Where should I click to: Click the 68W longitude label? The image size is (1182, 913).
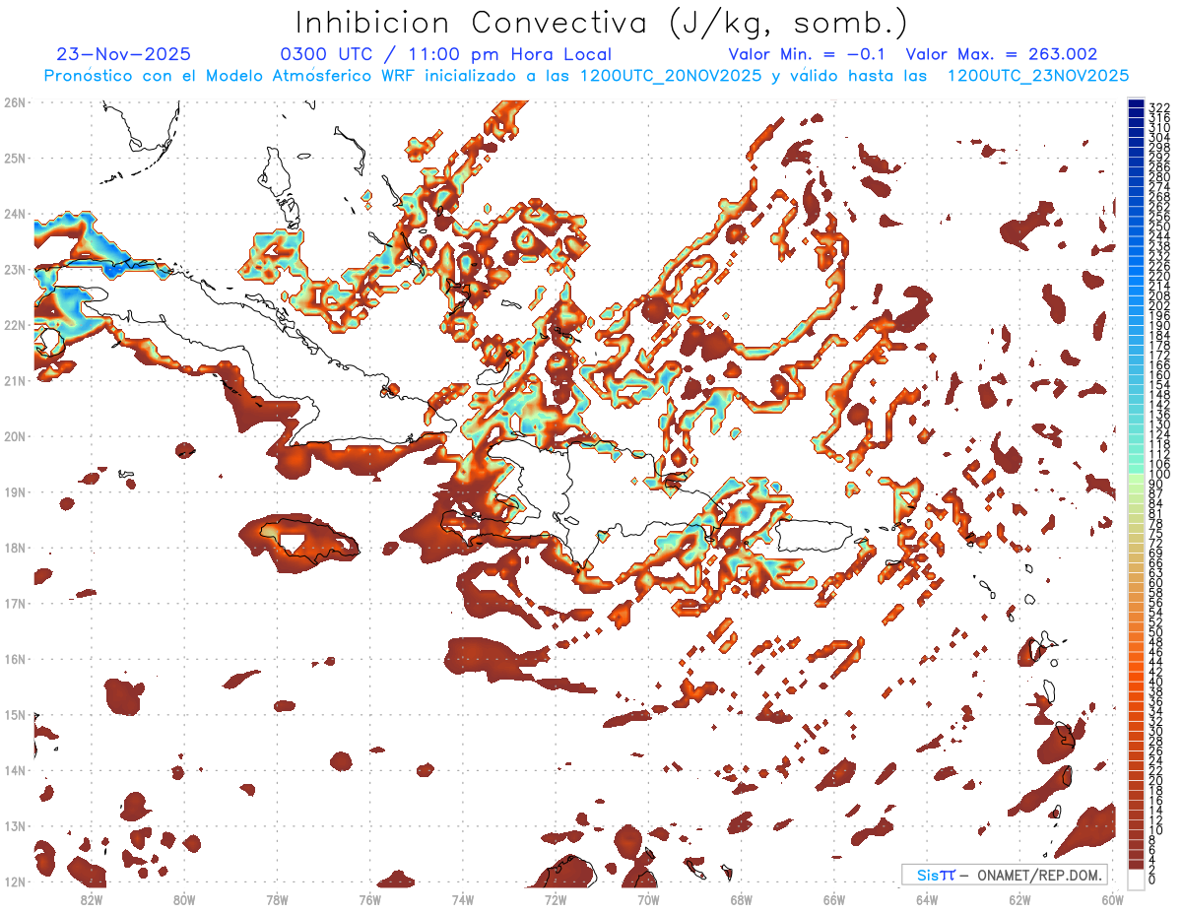point(741,899)
